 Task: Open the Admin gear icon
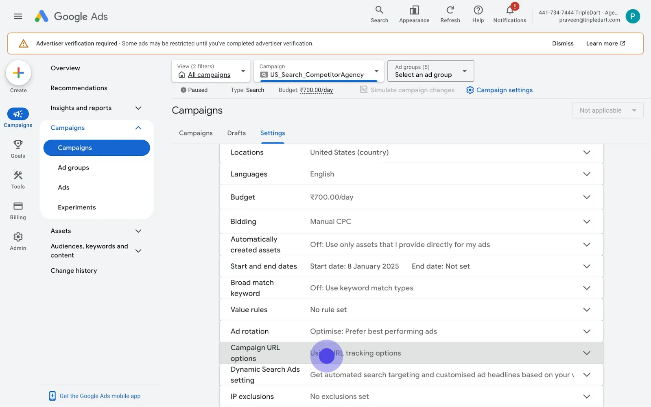(18, 237)
